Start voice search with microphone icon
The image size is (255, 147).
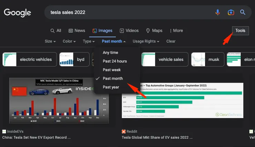pos(218,12)
